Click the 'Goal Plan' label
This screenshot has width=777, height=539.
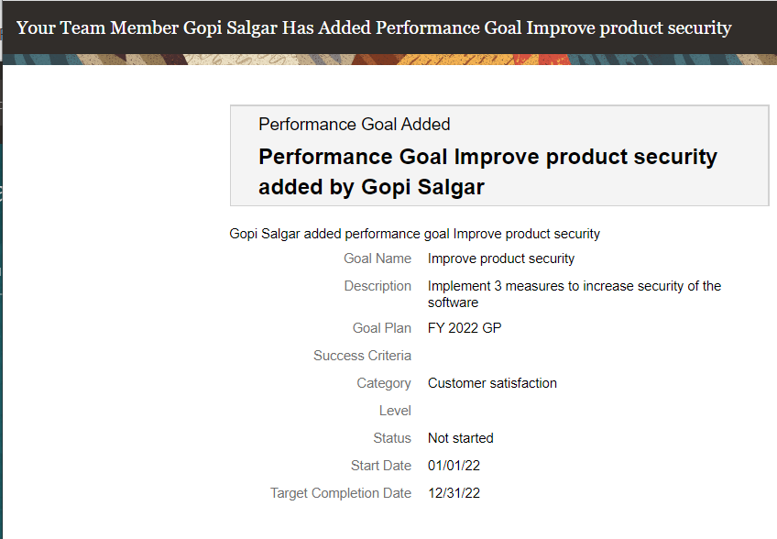tap(381, 328)
